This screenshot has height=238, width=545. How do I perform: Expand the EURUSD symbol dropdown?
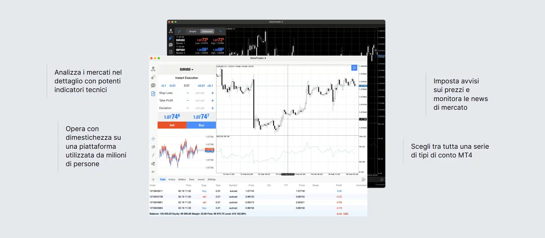[187, 69]
